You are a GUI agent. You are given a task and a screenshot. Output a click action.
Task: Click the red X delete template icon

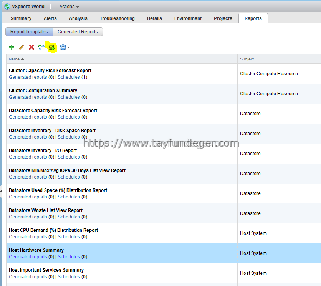pos(31,47)
